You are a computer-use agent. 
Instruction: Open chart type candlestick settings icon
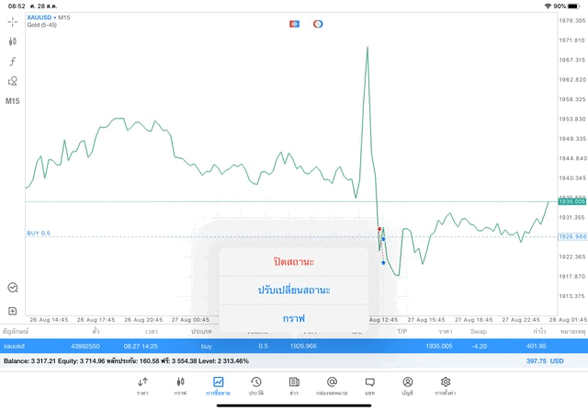(x=13, y=41)
